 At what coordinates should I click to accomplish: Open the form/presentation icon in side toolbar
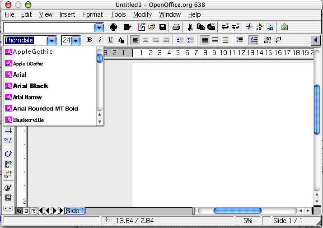(x=8, y=197)
